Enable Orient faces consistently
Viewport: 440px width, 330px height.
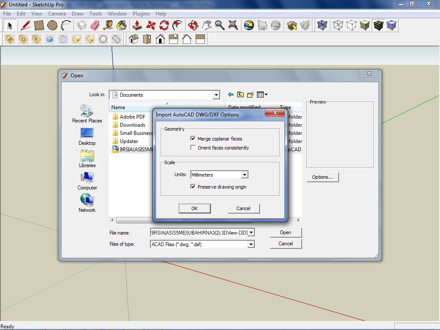click(193, 147)
